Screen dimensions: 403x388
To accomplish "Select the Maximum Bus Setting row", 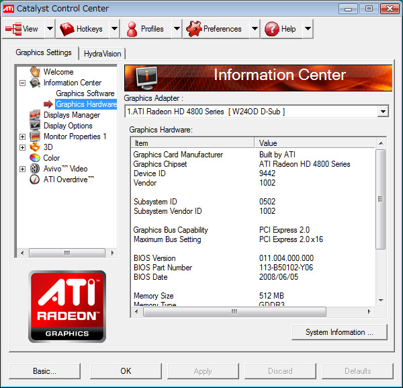I will coord(253,239).
